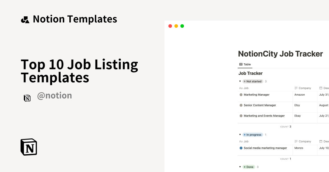
Task: Click the blue status swatch on Monzo row
Action: [x=241, y=148]
